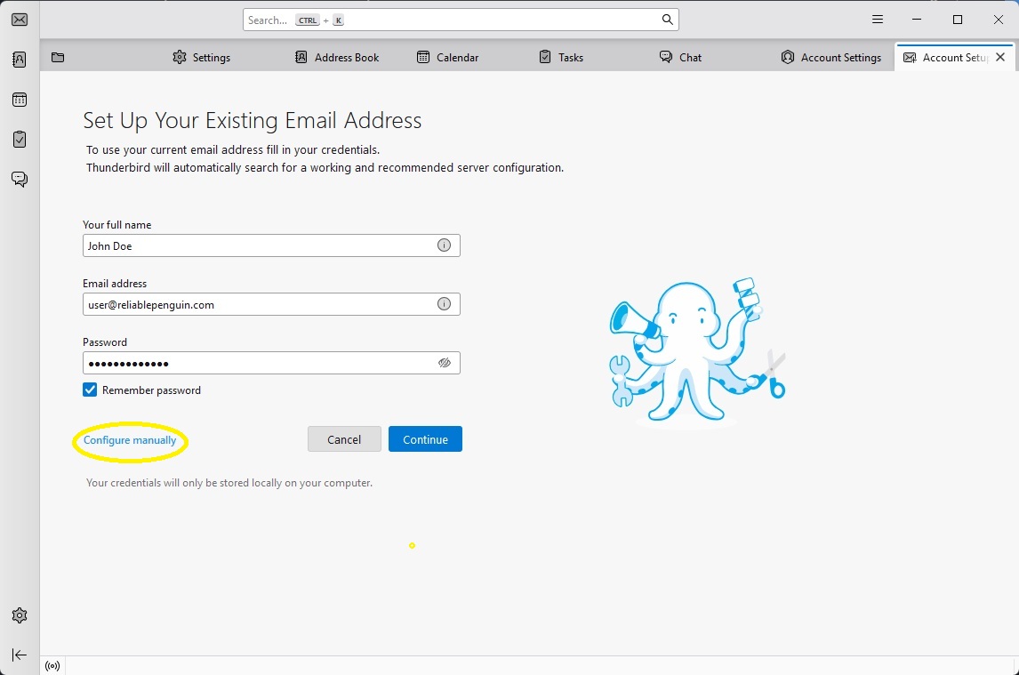
Task: Open Chat icon in left sidebar
Action: point(20,180)
